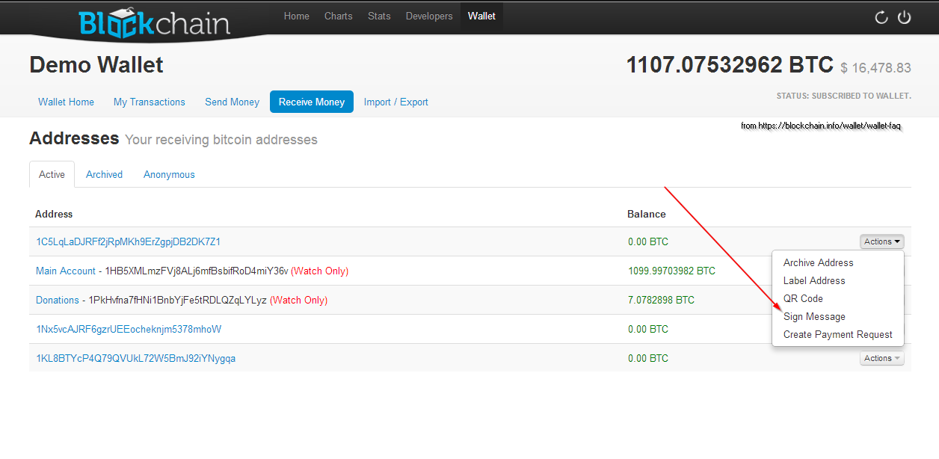Open Wallet Home
Image resolution: width=939 pixels, height=459 pixels.
67,102
